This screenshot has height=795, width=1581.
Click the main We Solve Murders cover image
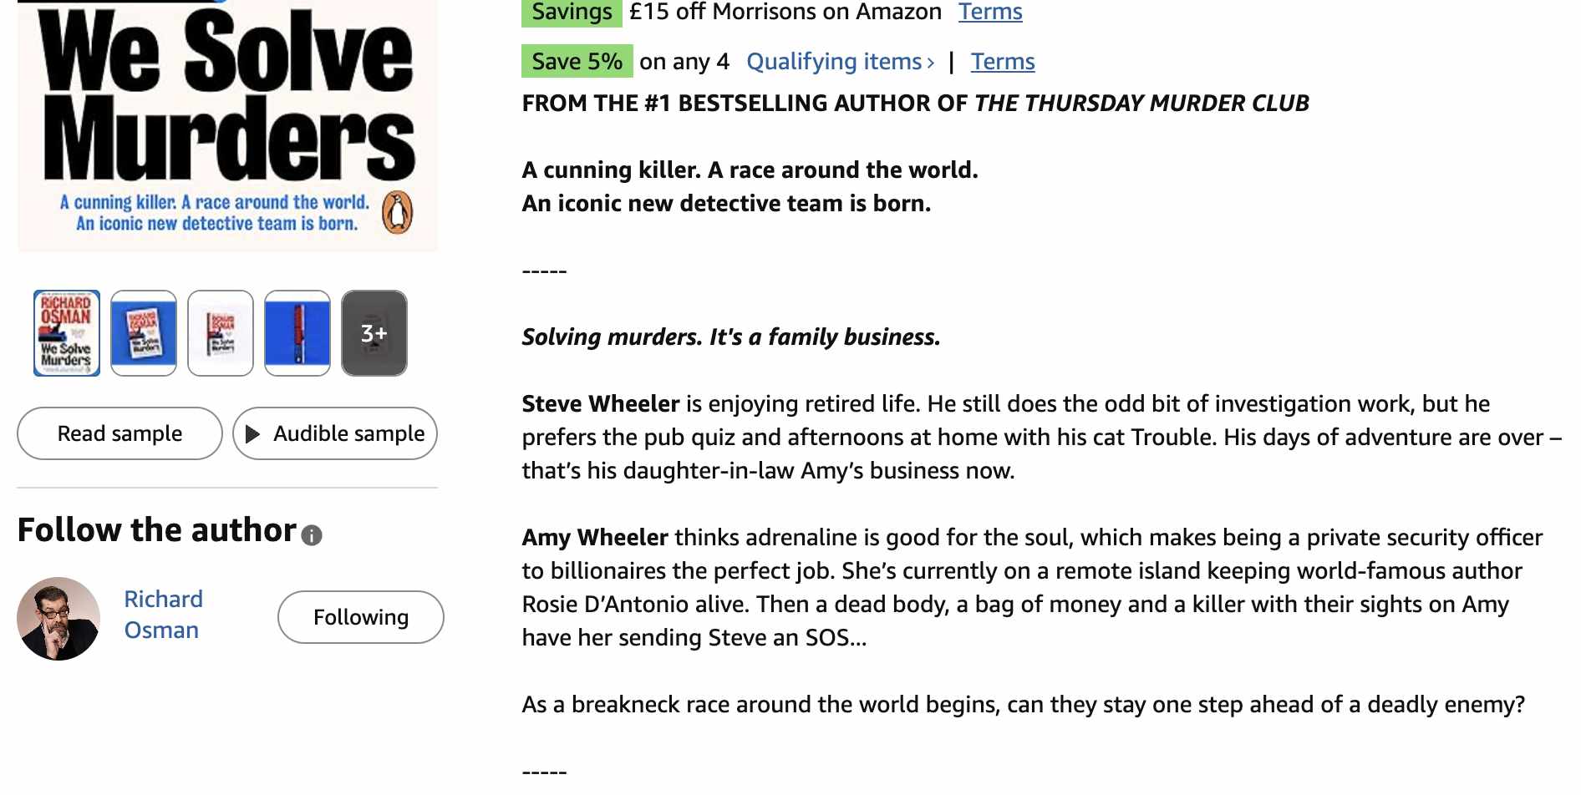[x=227, y=125]
